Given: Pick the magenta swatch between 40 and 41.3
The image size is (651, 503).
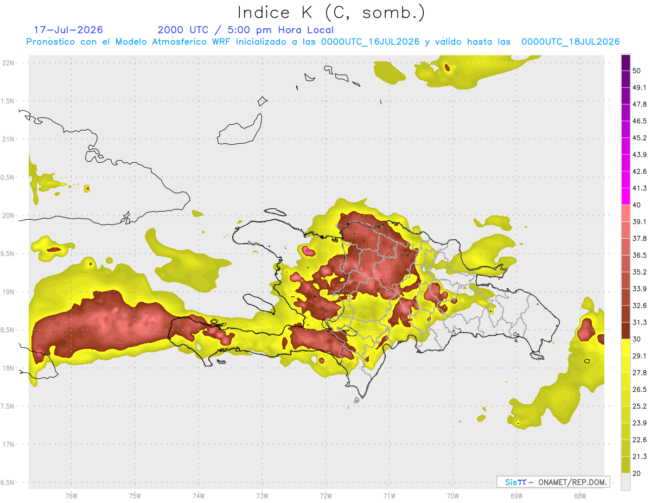Looking at the screenshot, I should [626, 196].
